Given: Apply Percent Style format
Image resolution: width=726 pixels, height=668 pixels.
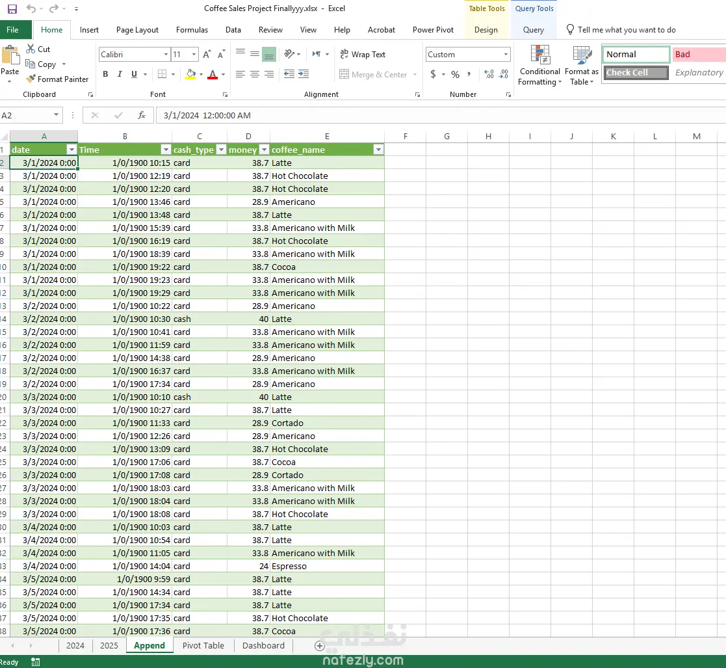Looking at the screenshot, I should 455,74.
